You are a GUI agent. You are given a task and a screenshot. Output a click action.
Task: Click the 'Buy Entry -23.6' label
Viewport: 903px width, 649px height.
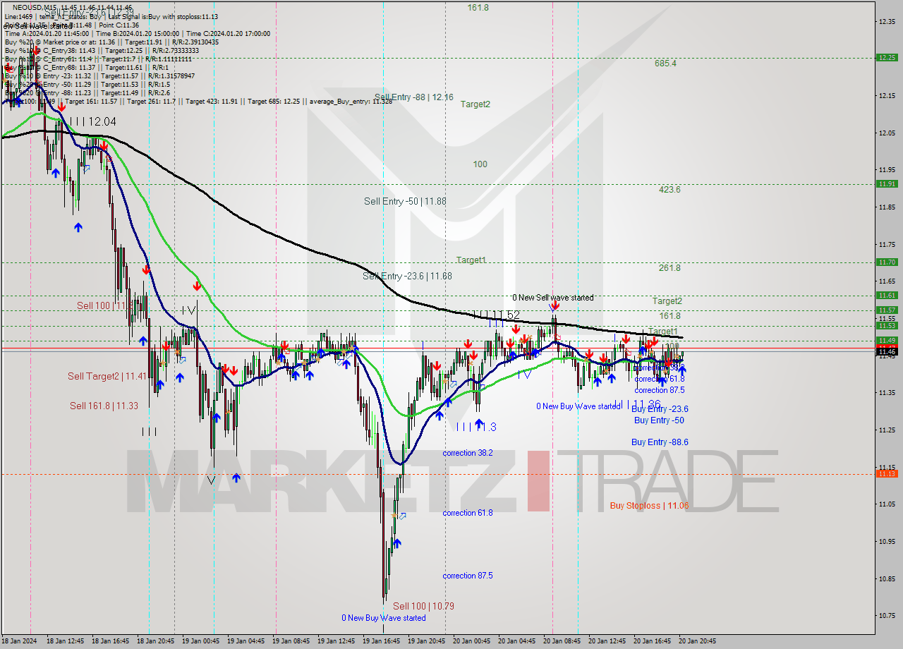660,409
